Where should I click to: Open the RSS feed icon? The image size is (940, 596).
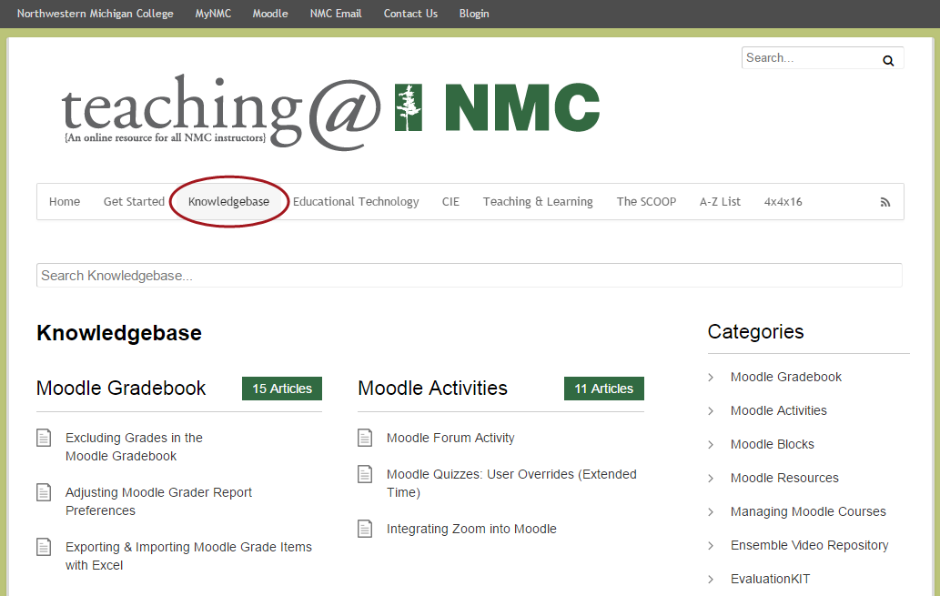(884, 202)
